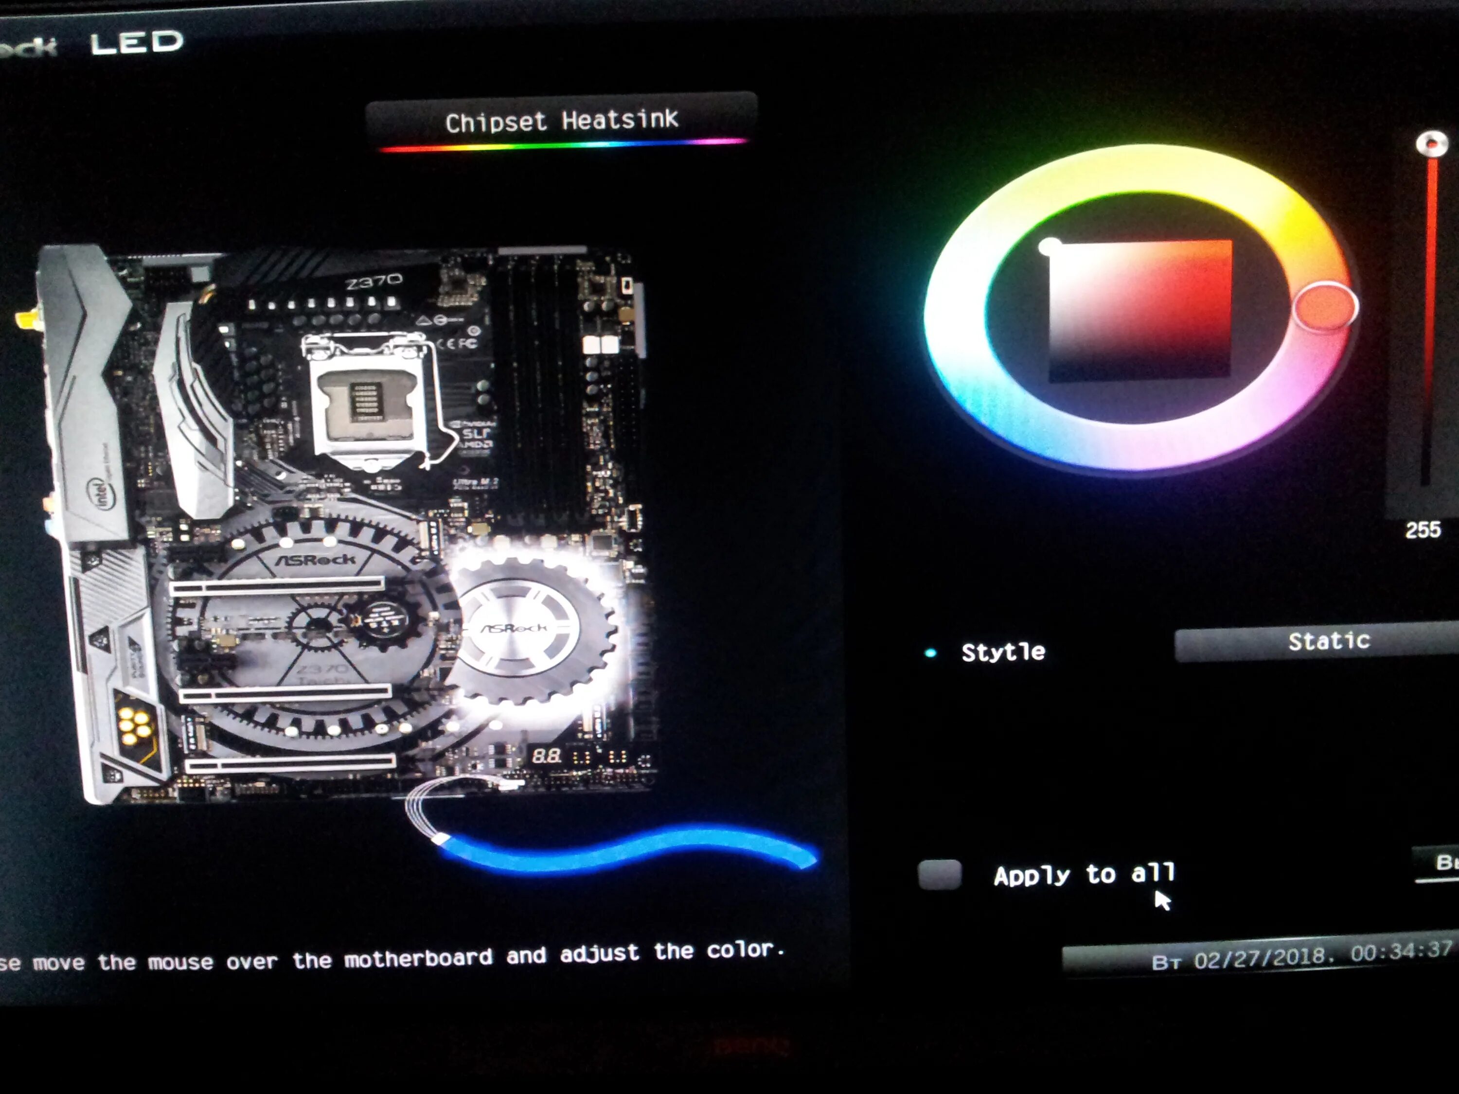
Task: Click the LED title at top left
Action: coord(137,43)
